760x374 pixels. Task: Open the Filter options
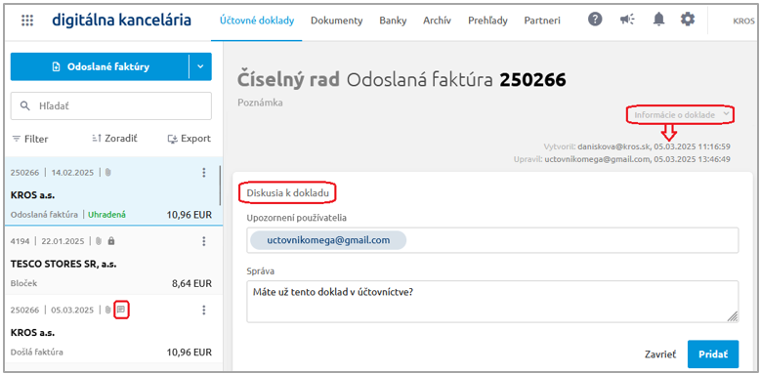pos(30,139)
